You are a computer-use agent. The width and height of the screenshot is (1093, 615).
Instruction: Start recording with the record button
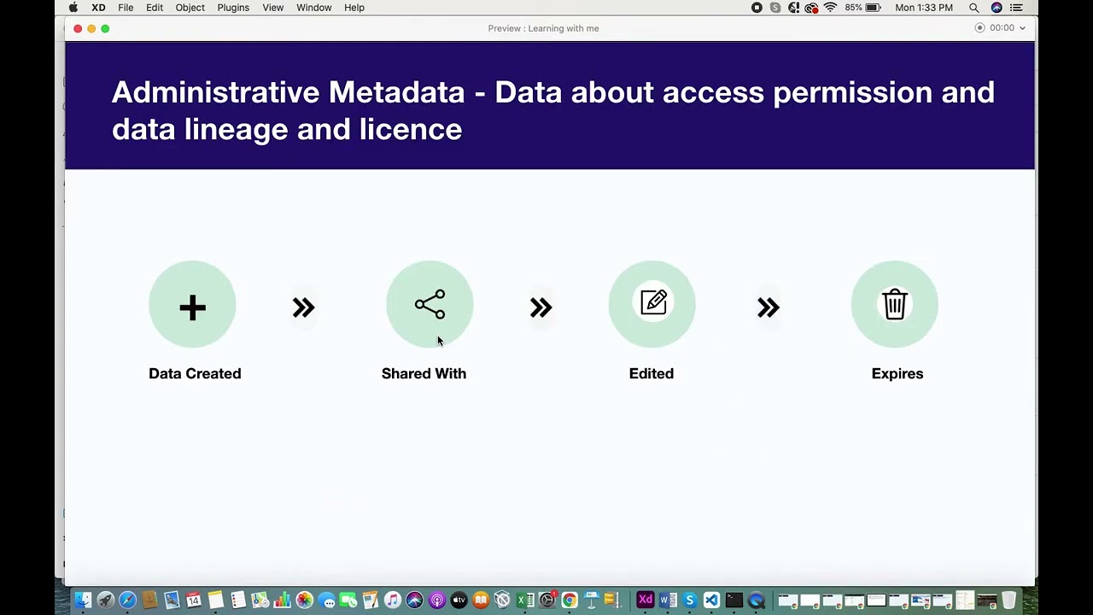[x=980, y=28]
